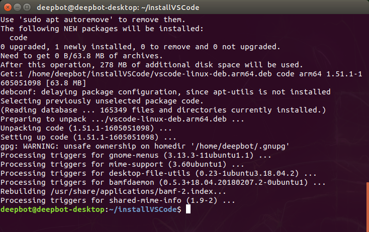Click "Processing triggers for shared-mime-info" line
The width and height of the screenshot is (369, 232).
[x=118, y=200]
